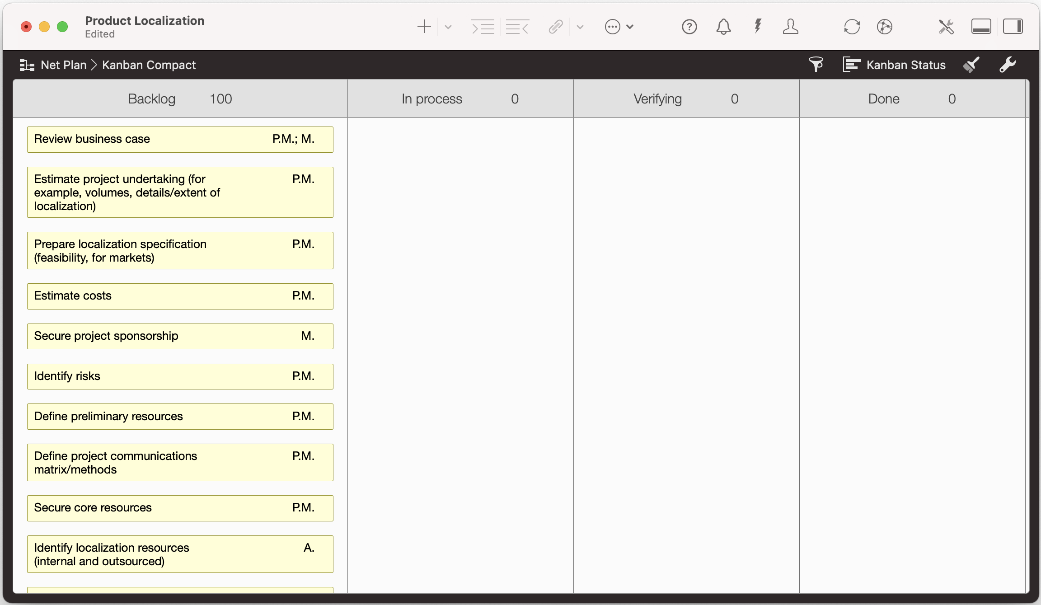Expand the chevron next to the plus button
Viewport: 1041px width, 605px height.
click(x=448, y=27)
